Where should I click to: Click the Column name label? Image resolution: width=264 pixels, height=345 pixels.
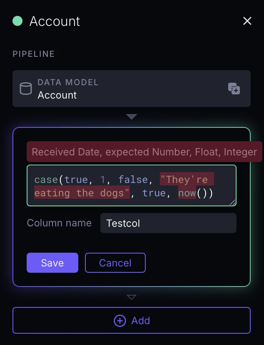59,223
